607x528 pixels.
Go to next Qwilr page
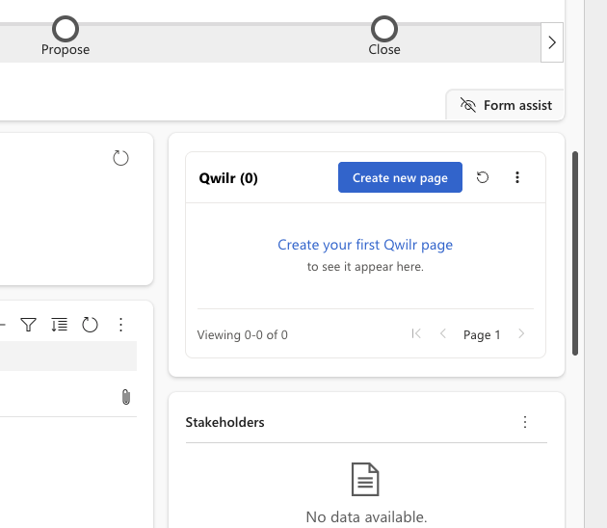521,333
